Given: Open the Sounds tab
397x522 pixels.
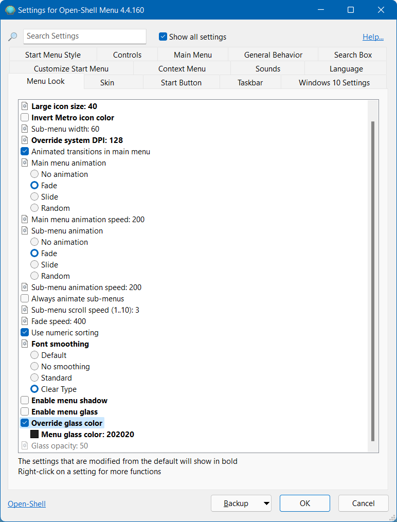Looking at the screenshot, I should tap(268, 69).
